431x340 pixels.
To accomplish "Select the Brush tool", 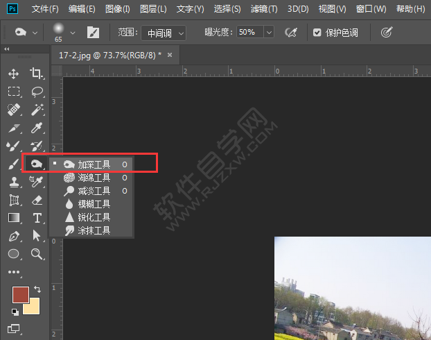I will [13, 164].
